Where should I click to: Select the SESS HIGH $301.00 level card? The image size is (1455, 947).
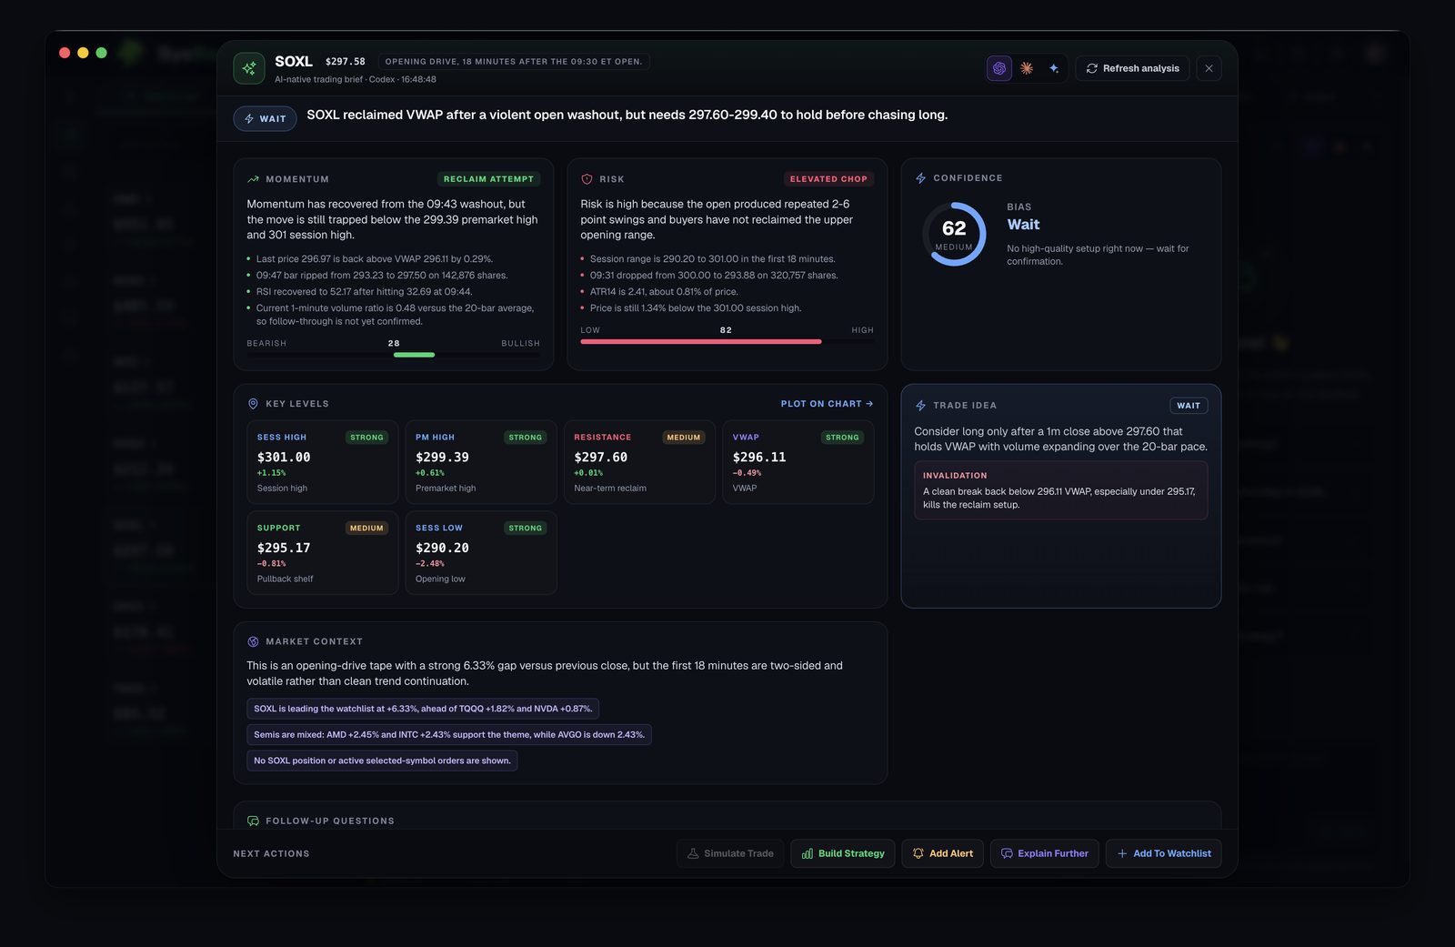[323, 462]
